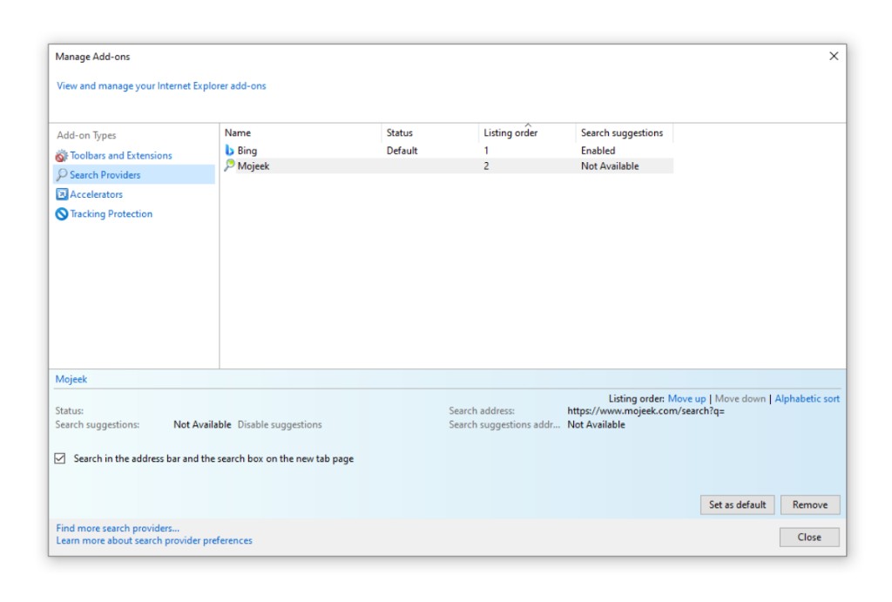Click listing order 1 cell
The width and height of the screenshot is (892, 602).
486,150
